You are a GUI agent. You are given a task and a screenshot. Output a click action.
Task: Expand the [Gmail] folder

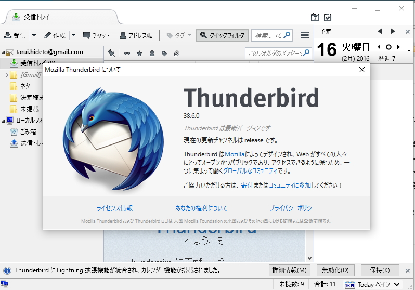coord(7,75)
